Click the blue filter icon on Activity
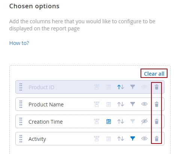 [x=133, y=139]
